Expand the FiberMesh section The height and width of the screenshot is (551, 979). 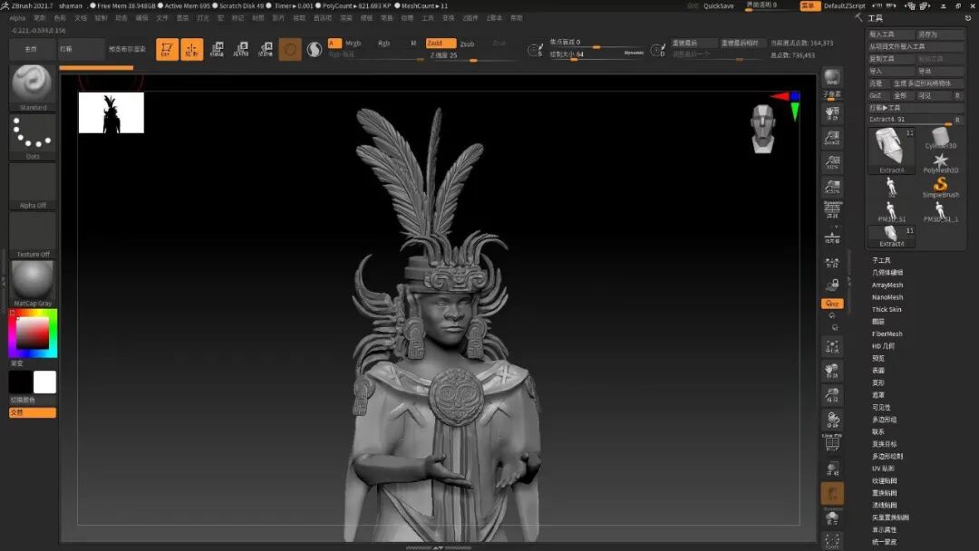[887, 334]
